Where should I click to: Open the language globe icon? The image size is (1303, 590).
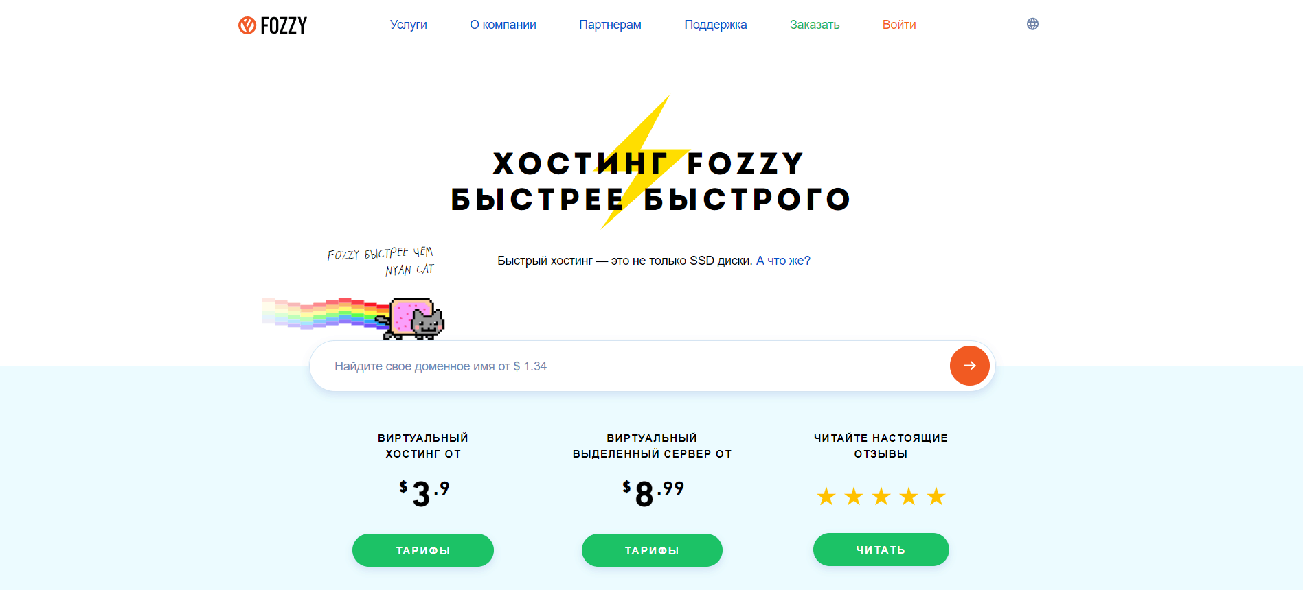pyautogui.click(x=1032, y=24)
